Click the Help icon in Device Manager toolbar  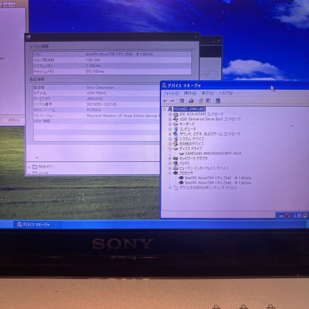pyautogui.click(x=208, y=101)
